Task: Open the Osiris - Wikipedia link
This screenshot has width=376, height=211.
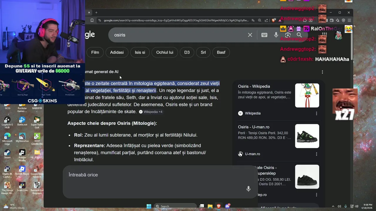Action: (x=254, y=86)
